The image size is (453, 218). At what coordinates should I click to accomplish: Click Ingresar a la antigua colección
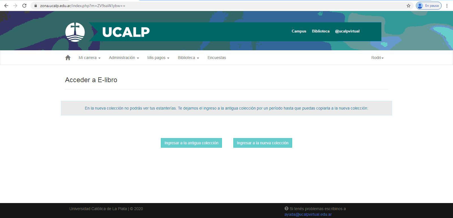coord(191,143)
